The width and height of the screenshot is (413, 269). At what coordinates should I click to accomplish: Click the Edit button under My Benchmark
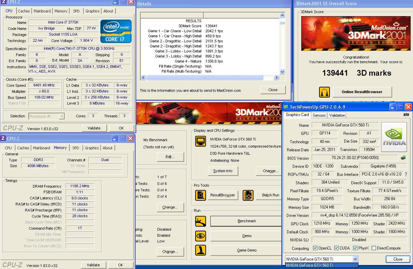click(x=170, y=157)
